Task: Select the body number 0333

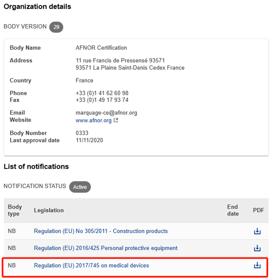Action: click(x=82, y=133)
